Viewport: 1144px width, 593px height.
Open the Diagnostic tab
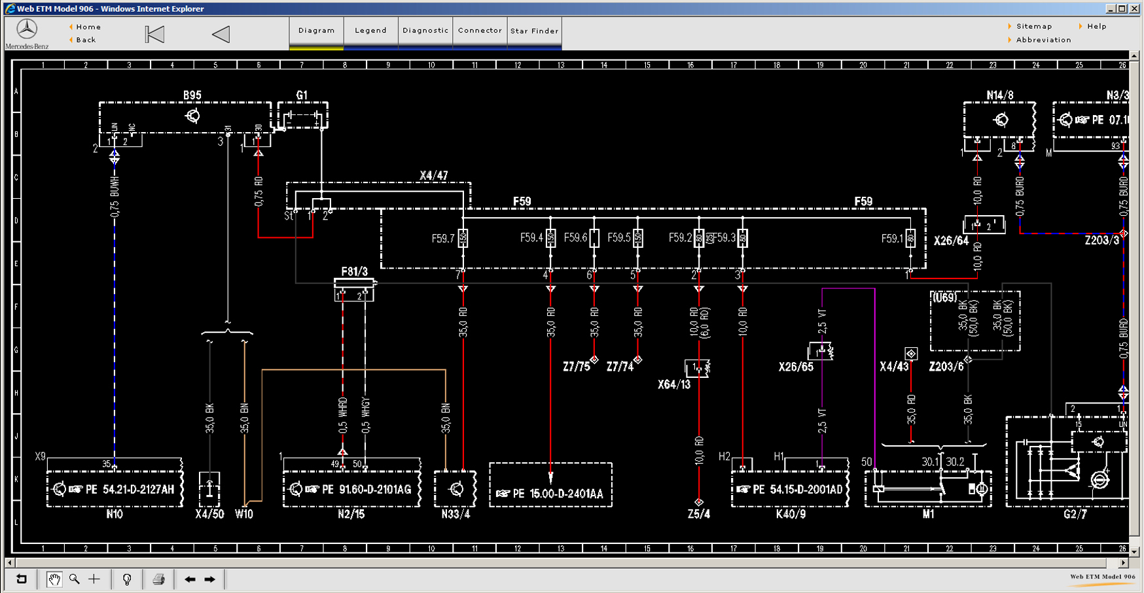(x=425, y=31)
